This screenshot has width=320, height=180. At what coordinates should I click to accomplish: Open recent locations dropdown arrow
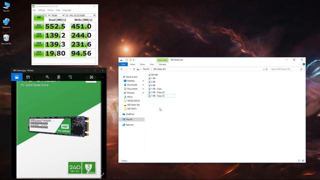(x=130, y=69)
